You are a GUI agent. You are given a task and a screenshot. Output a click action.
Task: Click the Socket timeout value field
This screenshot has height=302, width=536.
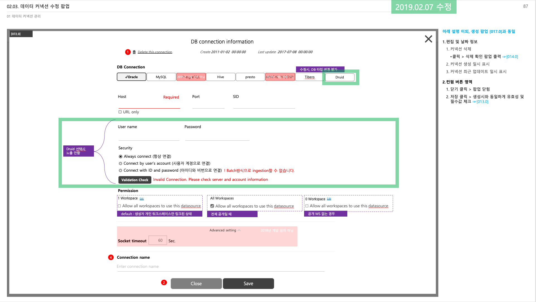click(x=158, y=240)
